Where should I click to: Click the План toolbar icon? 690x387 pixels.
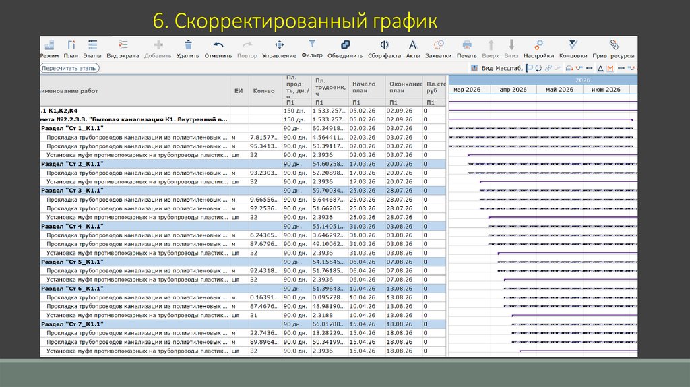pyautogui.click(x=71, y=45)
